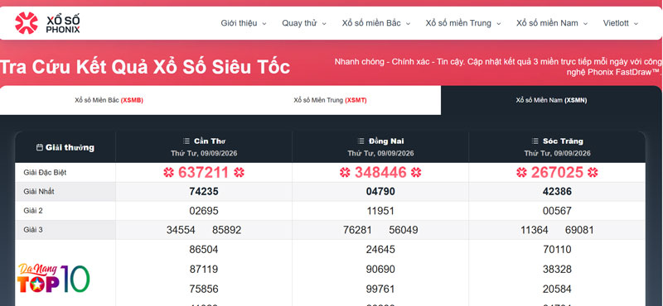Click the calendar icon beside Giải thưởng
This screenshot has width=663, height=306.
tap(40, 147)
